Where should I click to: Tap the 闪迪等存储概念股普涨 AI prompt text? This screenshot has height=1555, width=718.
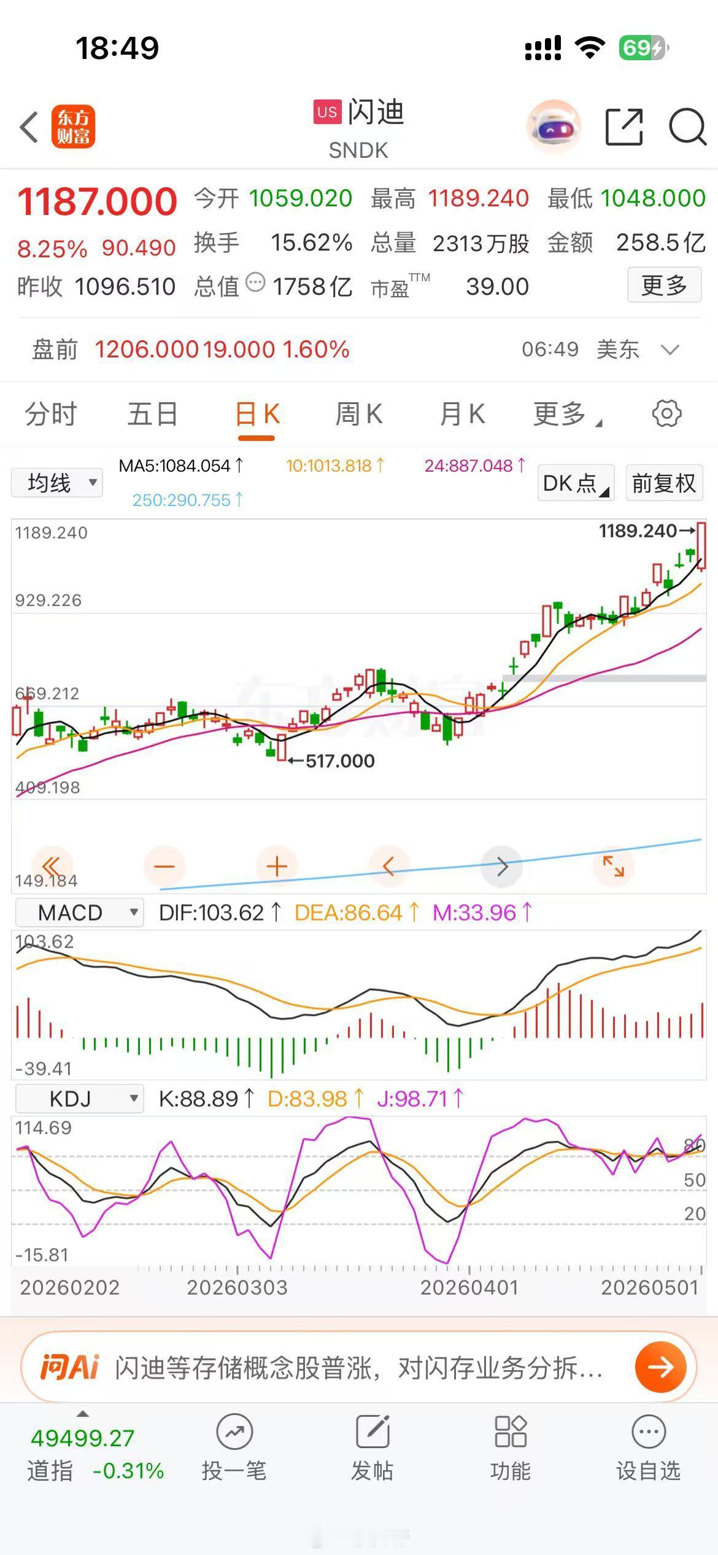359,1368
